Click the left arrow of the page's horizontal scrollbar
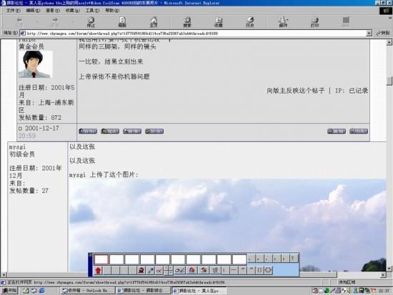This screenshot has height=295, width=393. coord(4,275)
